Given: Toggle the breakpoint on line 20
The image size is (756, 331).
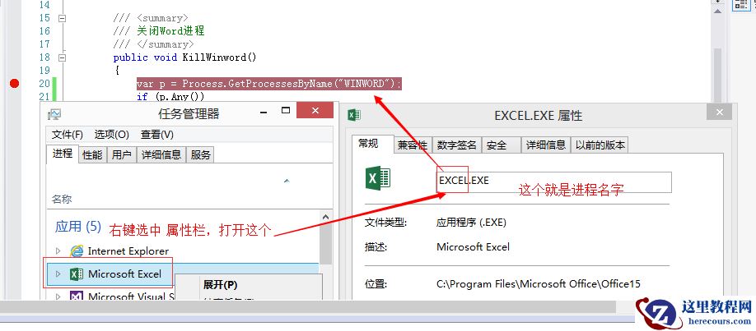Looking at the screenshot, I should coord(15,84).
